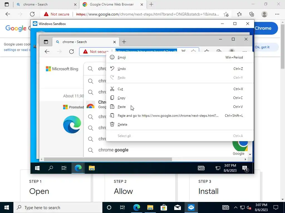
Task: Open File Explorer in the Sandbox taskbar
Action: [92, 168]
